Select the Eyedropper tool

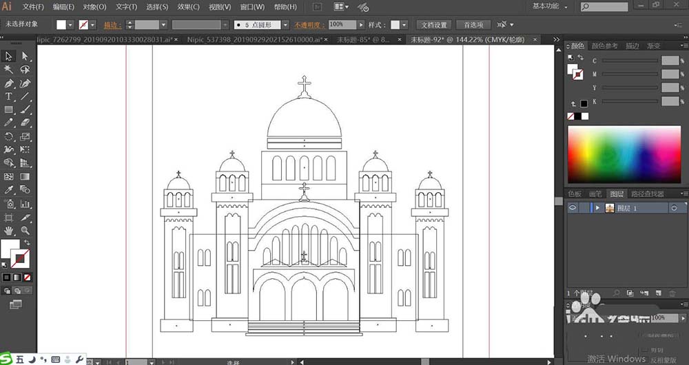point(9,190)
